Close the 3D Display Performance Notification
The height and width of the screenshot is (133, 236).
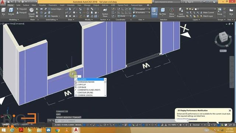(x=230, y=110)
